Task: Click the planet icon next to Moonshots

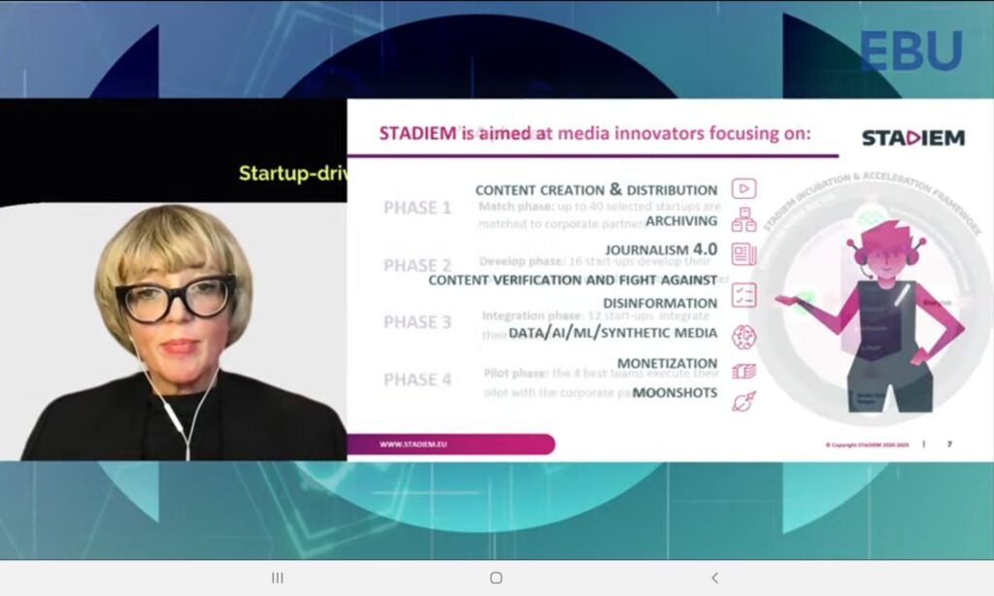Action: pos(744,401)
